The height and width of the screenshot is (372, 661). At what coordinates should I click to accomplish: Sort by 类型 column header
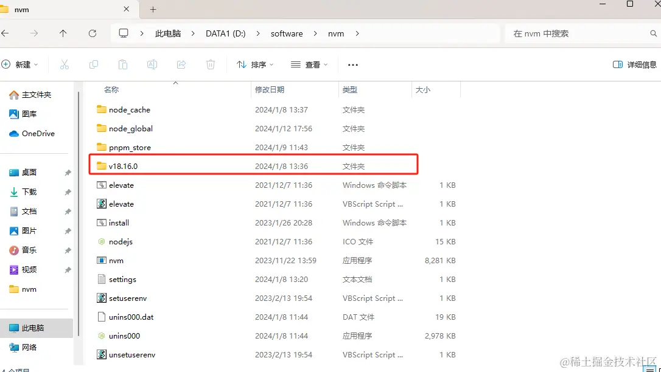pyautogui.click(x=350, y=89)
